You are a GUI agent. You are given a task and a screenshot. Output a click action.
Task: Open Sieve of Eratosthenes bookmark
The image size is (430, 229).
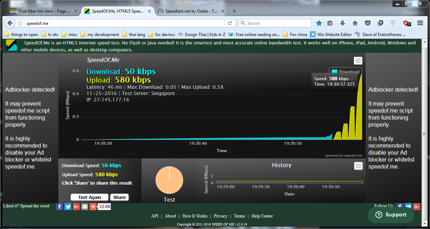[380, 34]
